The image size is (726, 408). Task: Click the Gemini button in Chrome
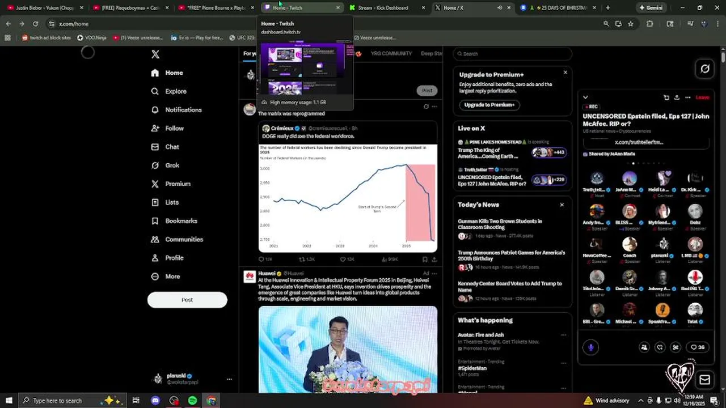651,8
